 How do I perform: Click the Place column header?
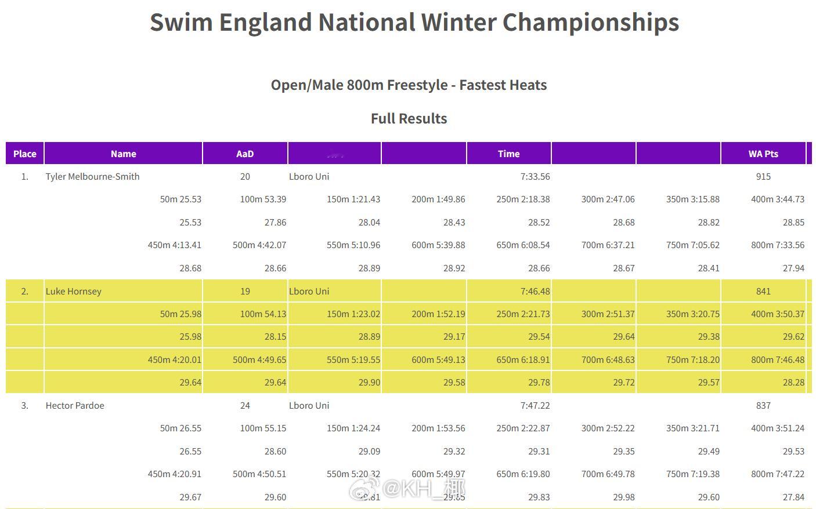(x=25, y=154)
